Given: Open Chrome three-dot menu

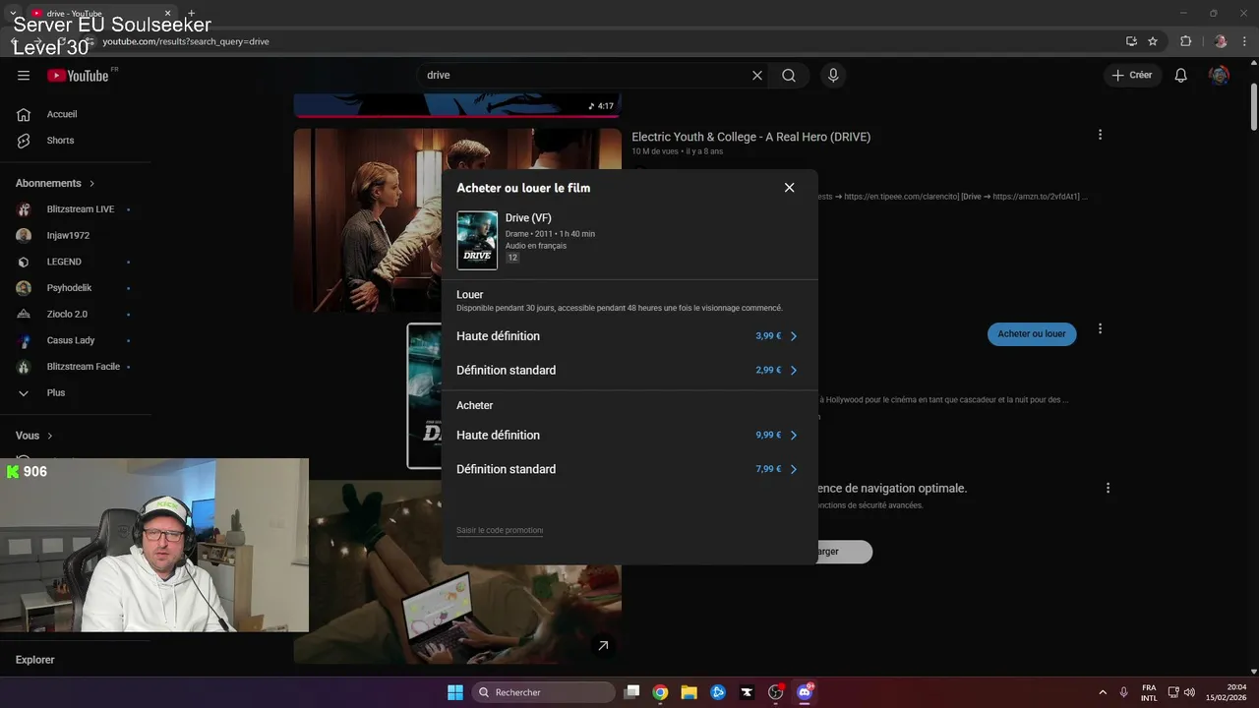Looking at the screenshot, I should coord(1244,41).
